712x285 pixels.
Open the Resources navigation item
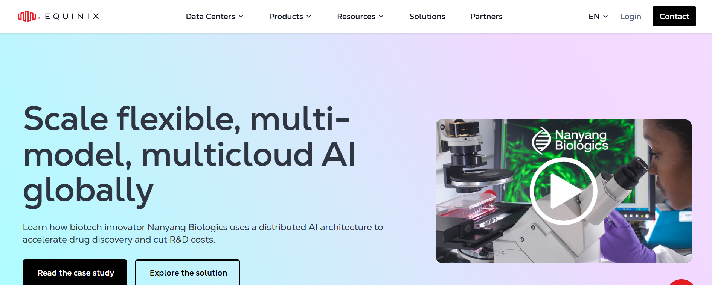(356, 17)
